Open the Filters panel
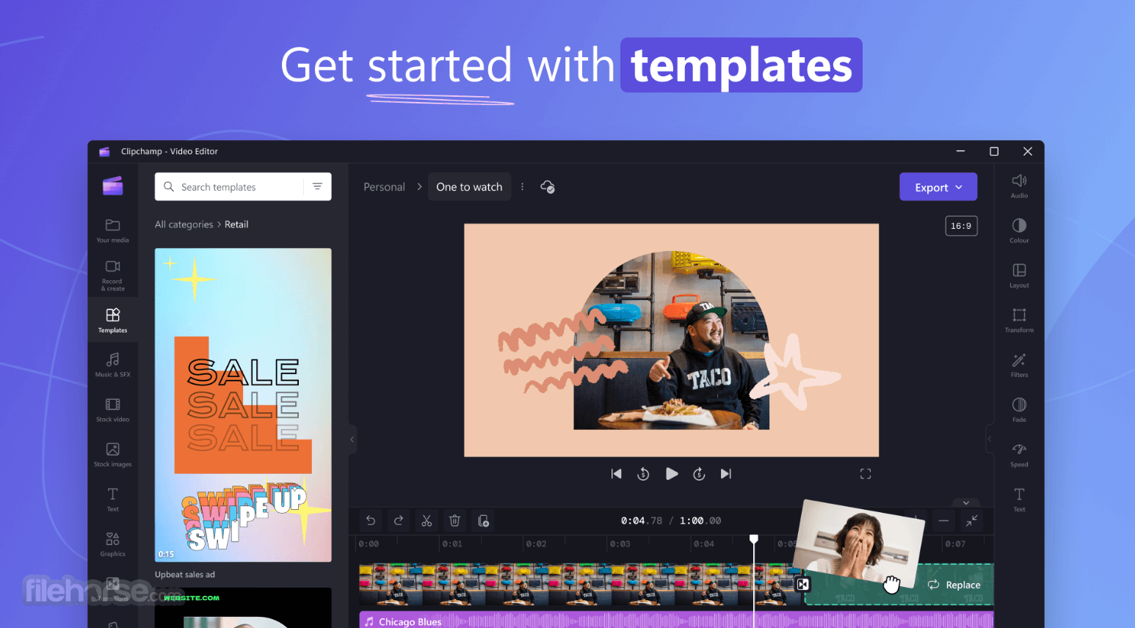1135x628 pixels. [1019, 365]
